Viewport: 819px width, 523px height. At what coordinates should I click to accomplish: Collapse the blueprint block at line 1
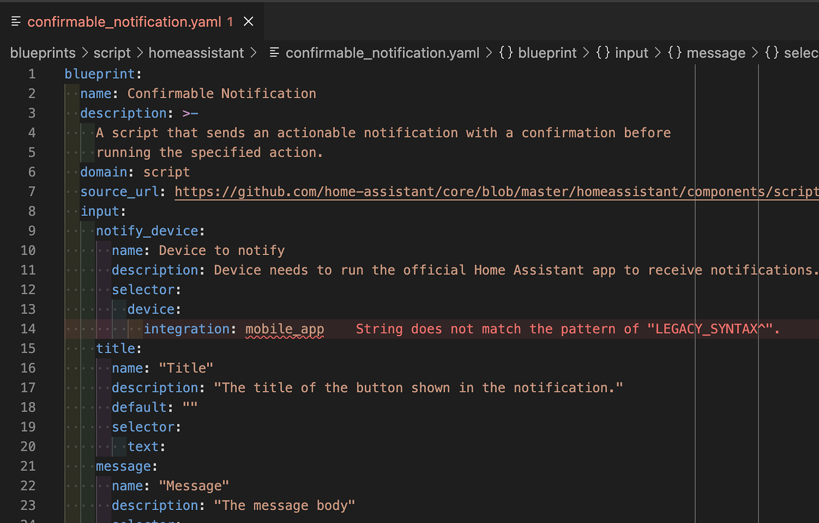(52, 74)
